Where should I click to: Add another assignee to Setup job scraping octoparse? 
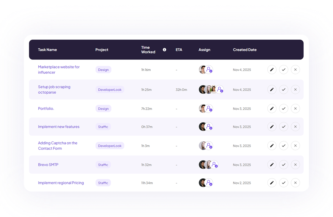tap(220, 89)
